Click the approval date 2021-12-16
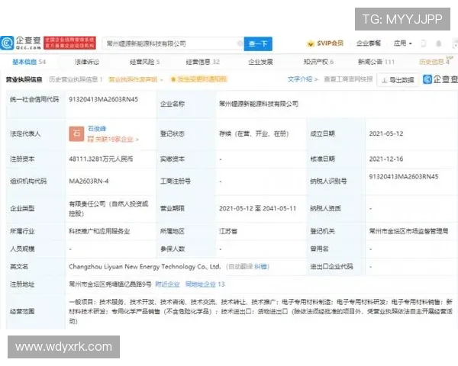 [x=386, y=159]
